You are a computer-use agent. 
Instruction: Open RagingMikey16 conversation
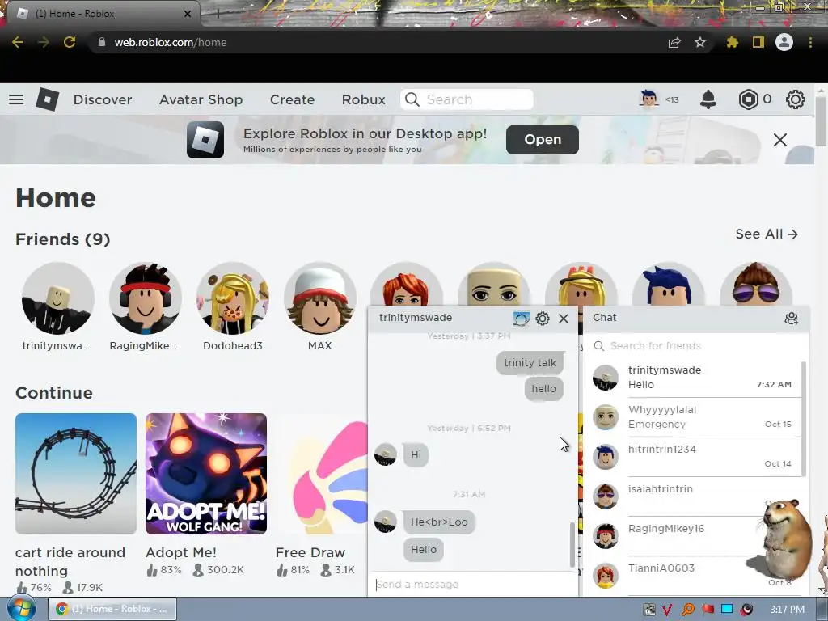(x=693, y=536)
